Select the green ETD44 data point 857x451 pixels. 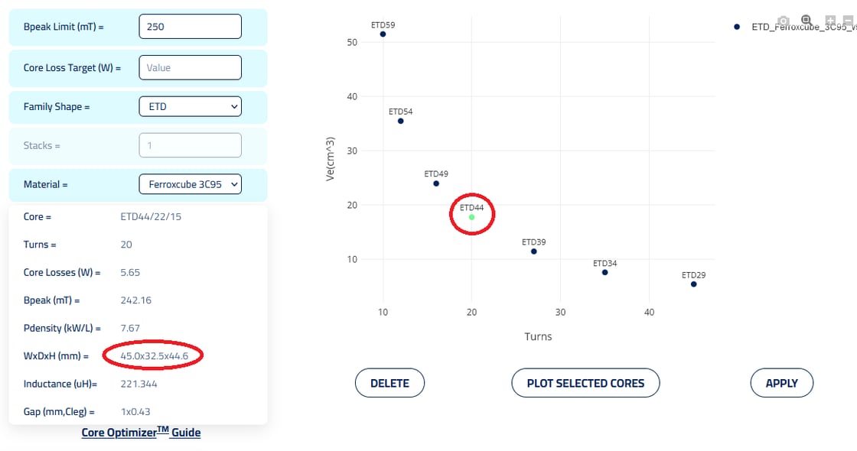(471, 217)
